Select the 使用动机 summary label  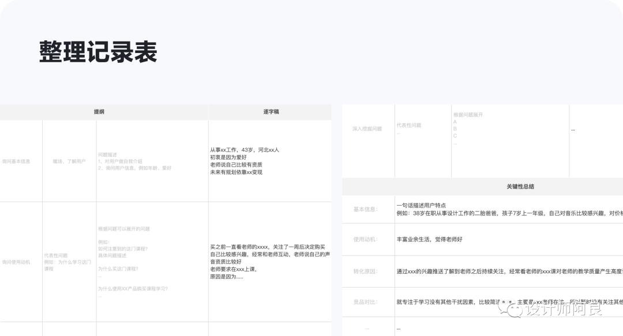365,239
